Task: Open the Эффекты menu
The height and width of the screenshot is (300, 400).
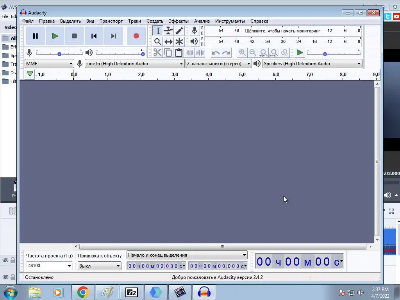Action: point(179,21)
